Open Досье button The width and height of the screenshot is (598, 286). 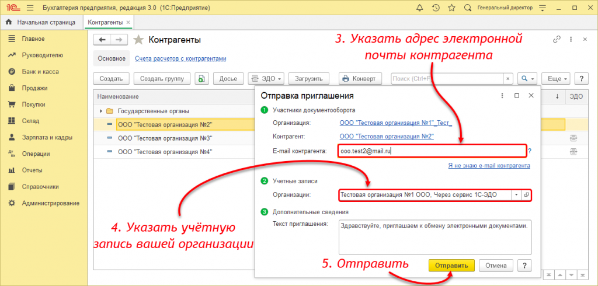(228, 79)
